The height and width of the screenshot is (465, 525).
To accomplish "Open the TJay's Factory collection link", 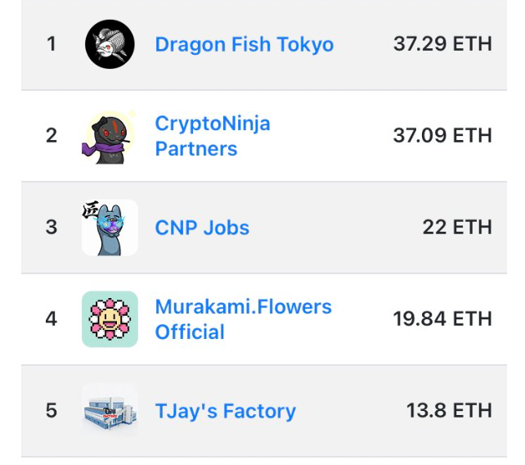I will point(226,411).
